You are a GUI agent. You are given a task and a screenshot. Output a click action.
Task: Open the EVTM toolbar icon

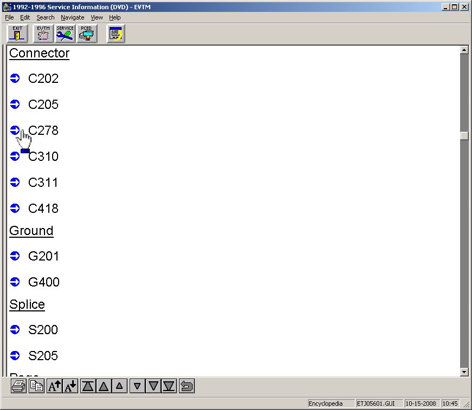[x=43, y=34]
